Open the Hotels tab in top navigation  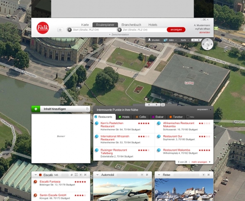click(x=153, y=25)
